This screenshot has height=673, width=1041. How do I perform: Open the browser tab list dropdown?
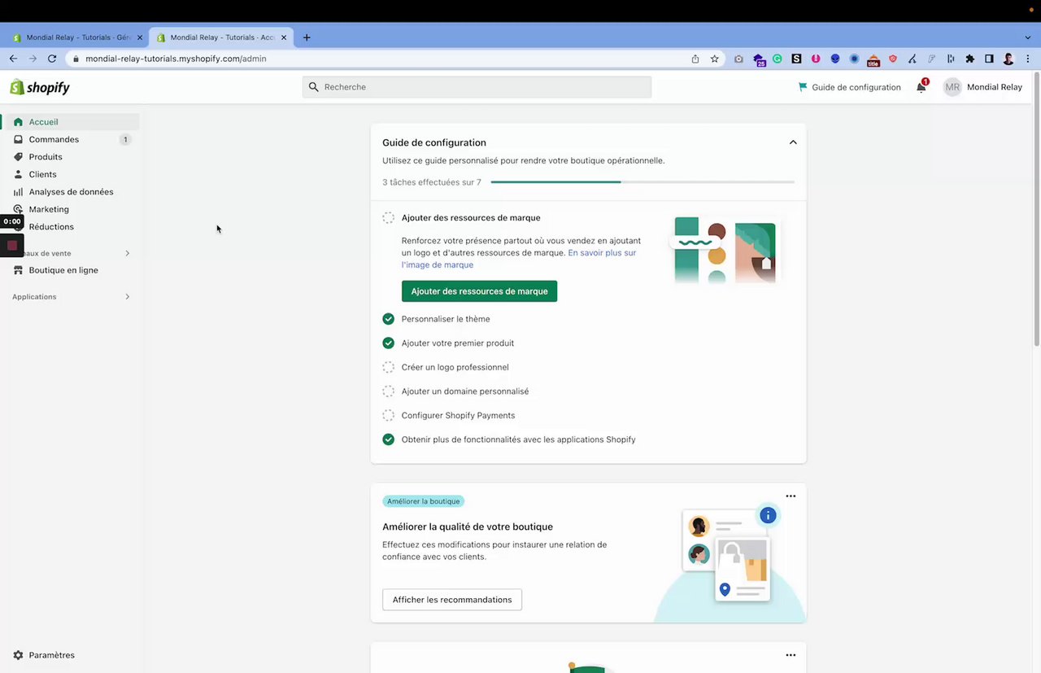pos(1028,37)
